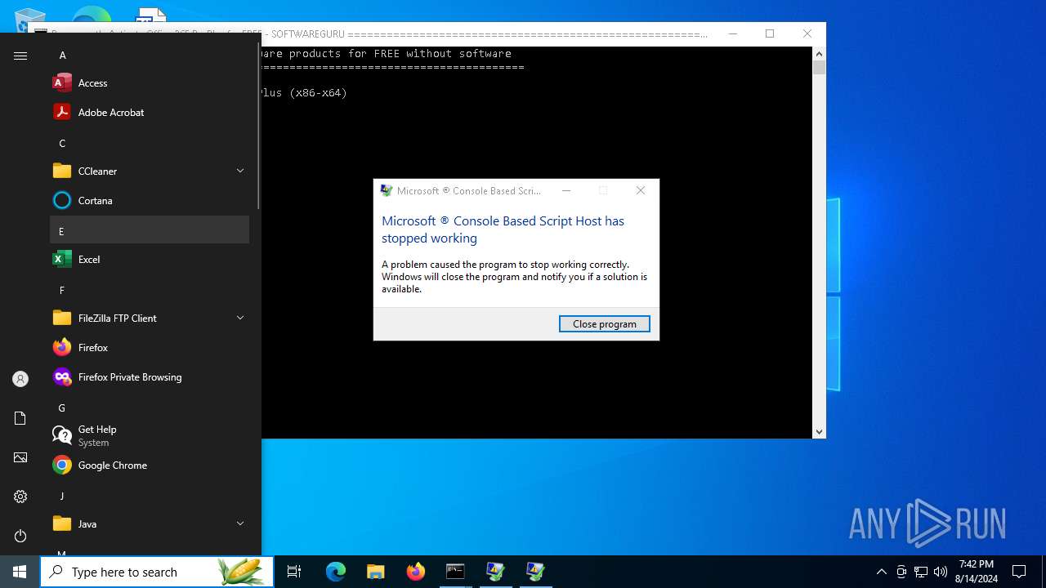1046x588 pixels.
Task: Click the letter J section header
Action: tap(150, 496)
